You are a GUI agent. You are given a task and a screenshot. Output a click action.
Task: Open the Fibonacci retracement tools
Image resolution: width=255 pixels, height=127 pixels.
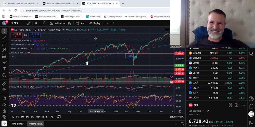(x=4, y=44)
